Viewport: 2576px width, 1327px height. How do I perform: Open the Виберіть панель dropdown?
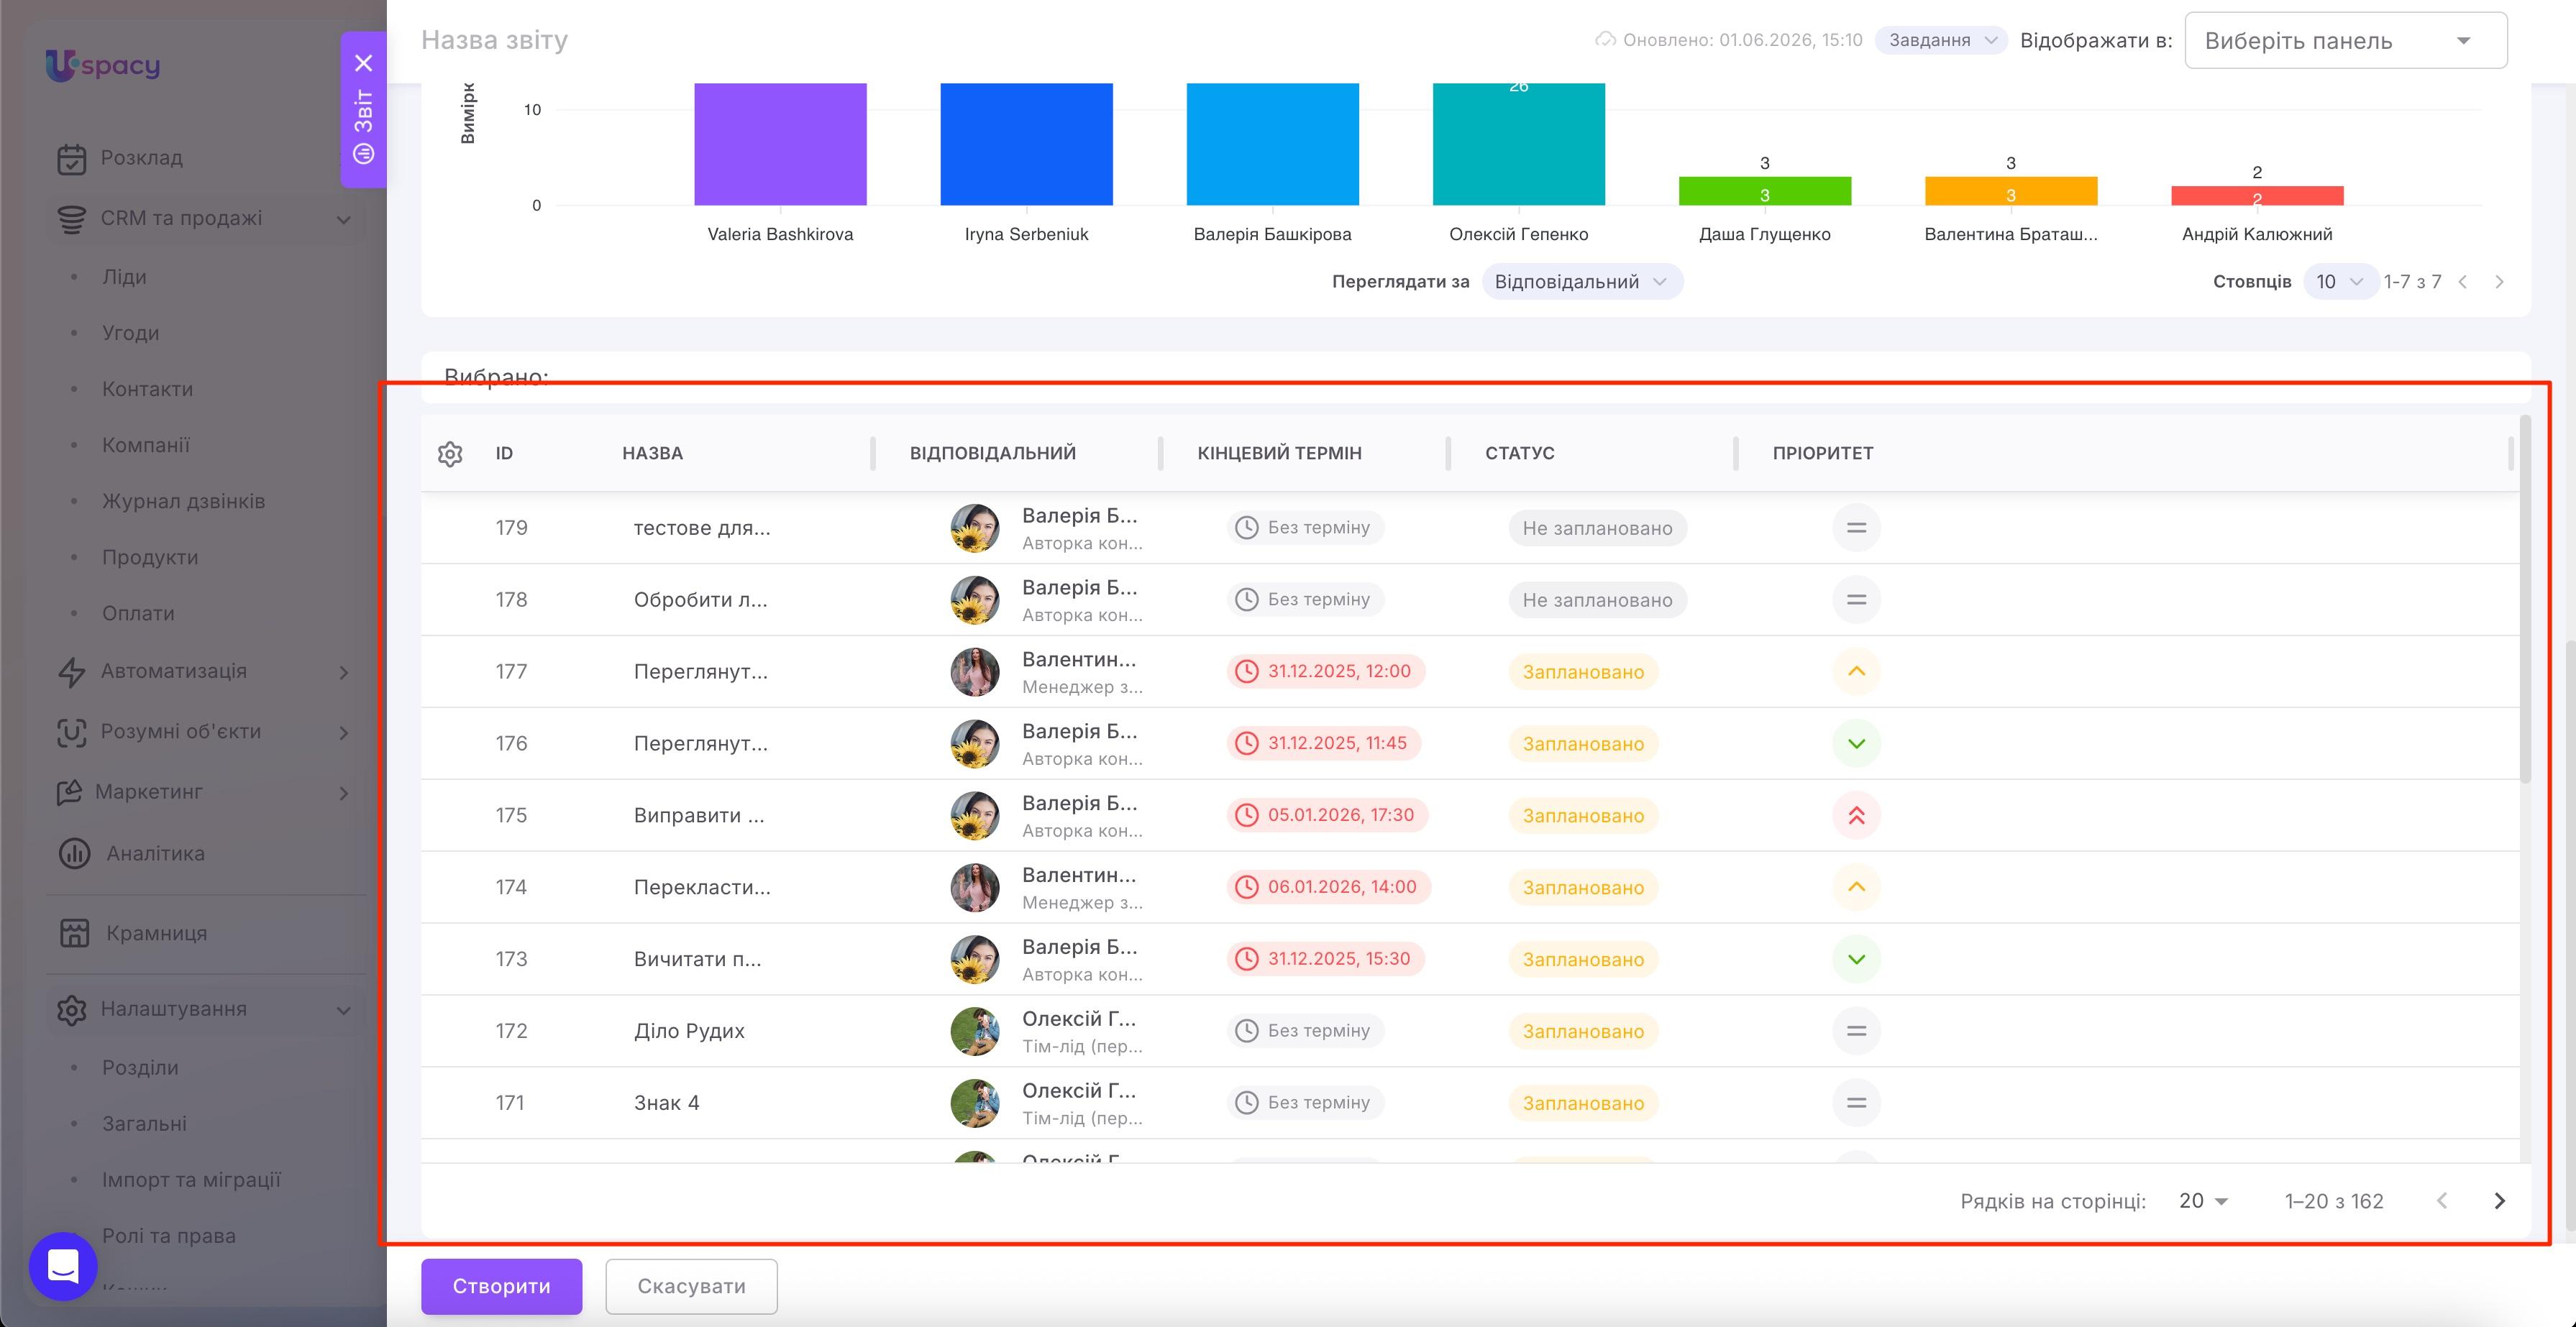tap(2345, 41)
